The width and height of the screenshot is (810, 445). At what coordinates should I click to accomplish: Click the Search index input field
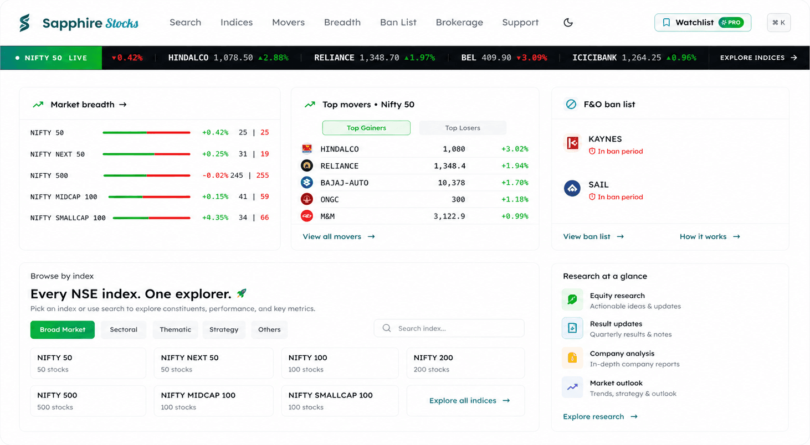click(449, 328)
